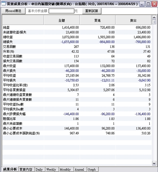Maximize the analysis window
158x172 pixels.
[x=148, y=4]
